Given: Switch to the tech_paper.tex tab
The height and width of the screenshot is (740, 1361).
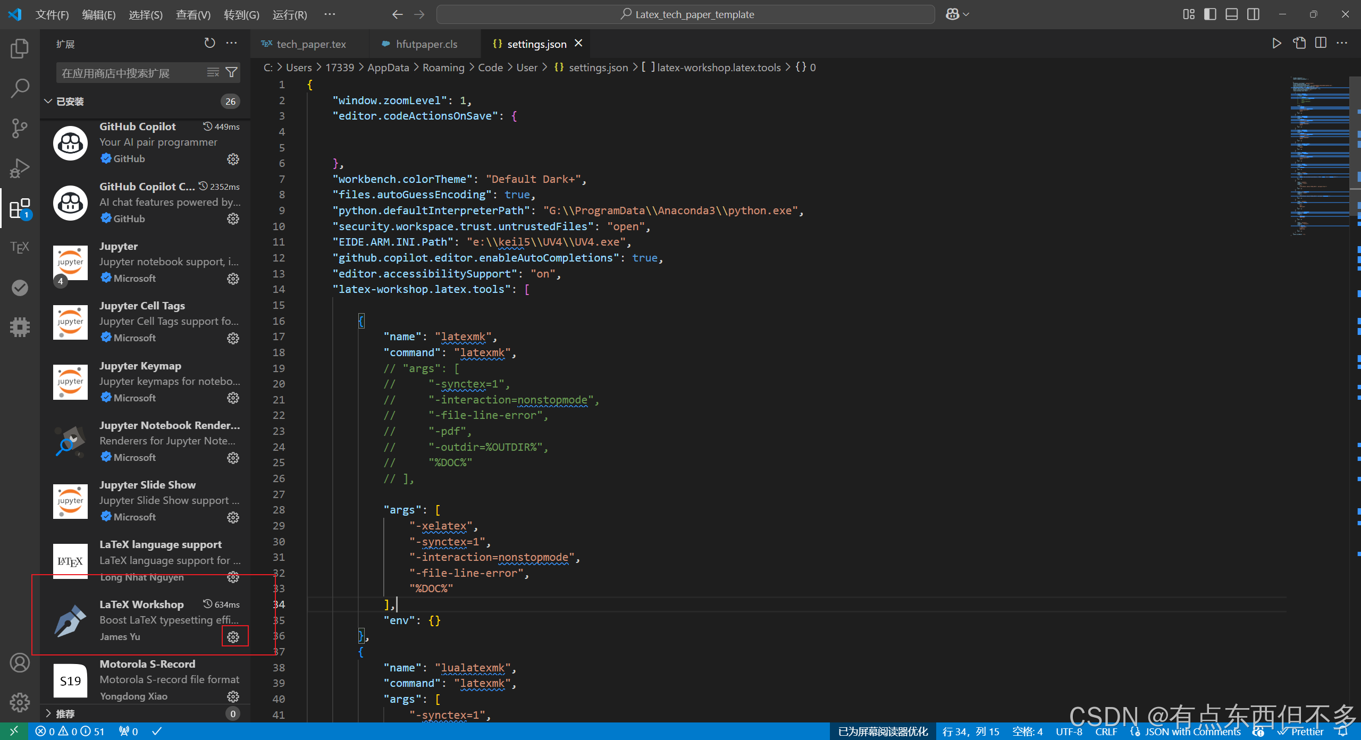Looking at the screenshot, I should pos(310,44).
